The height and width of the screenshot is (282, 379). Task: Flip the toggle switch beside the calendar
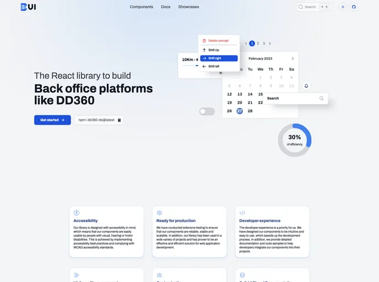(x=207, y=112)
